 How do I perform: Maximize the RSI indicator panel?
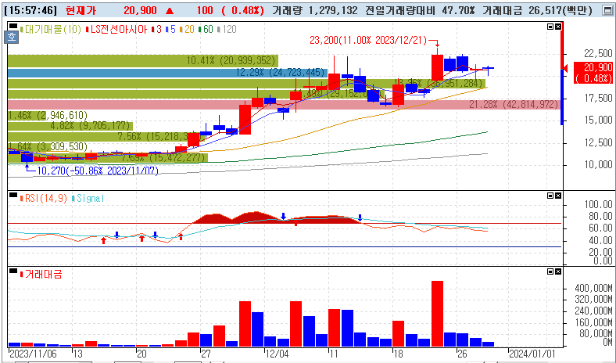click(550, 196)
